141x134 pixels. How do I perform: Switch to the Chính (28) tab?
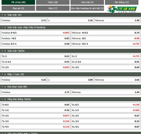(53, 2)
